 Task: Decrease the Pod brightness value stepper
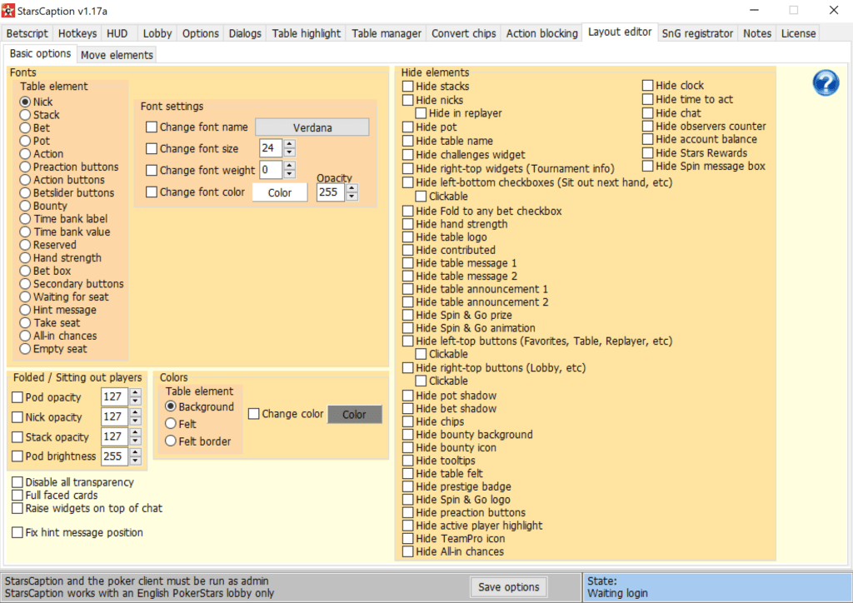coord(136,461)
